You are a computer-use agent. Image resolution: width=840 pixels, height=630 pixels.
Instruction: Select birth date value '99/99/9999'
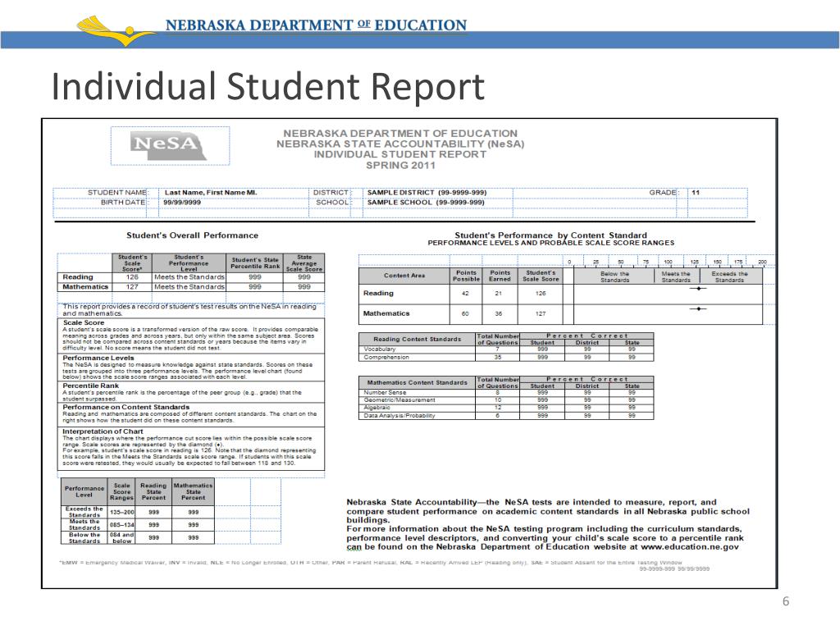coord(182,202)
